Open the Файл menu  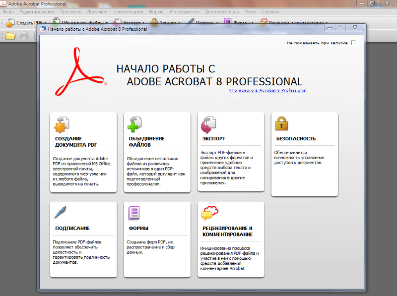[x=8, y=11]
